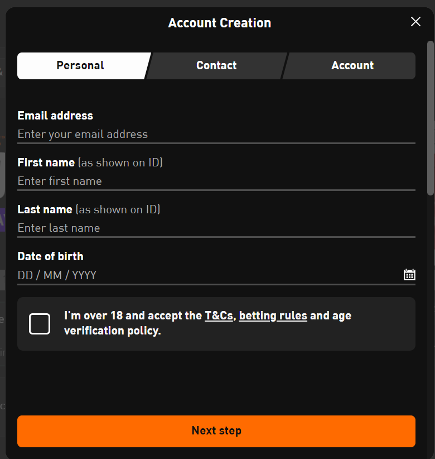Click the DD / MM / YYYY date field
The image size is (435, 459).
(209, 275)
